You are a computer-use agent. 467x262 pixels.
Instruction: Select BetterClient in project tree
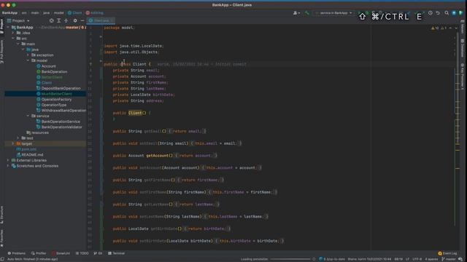pyautogui.click(x=50, y=77)
